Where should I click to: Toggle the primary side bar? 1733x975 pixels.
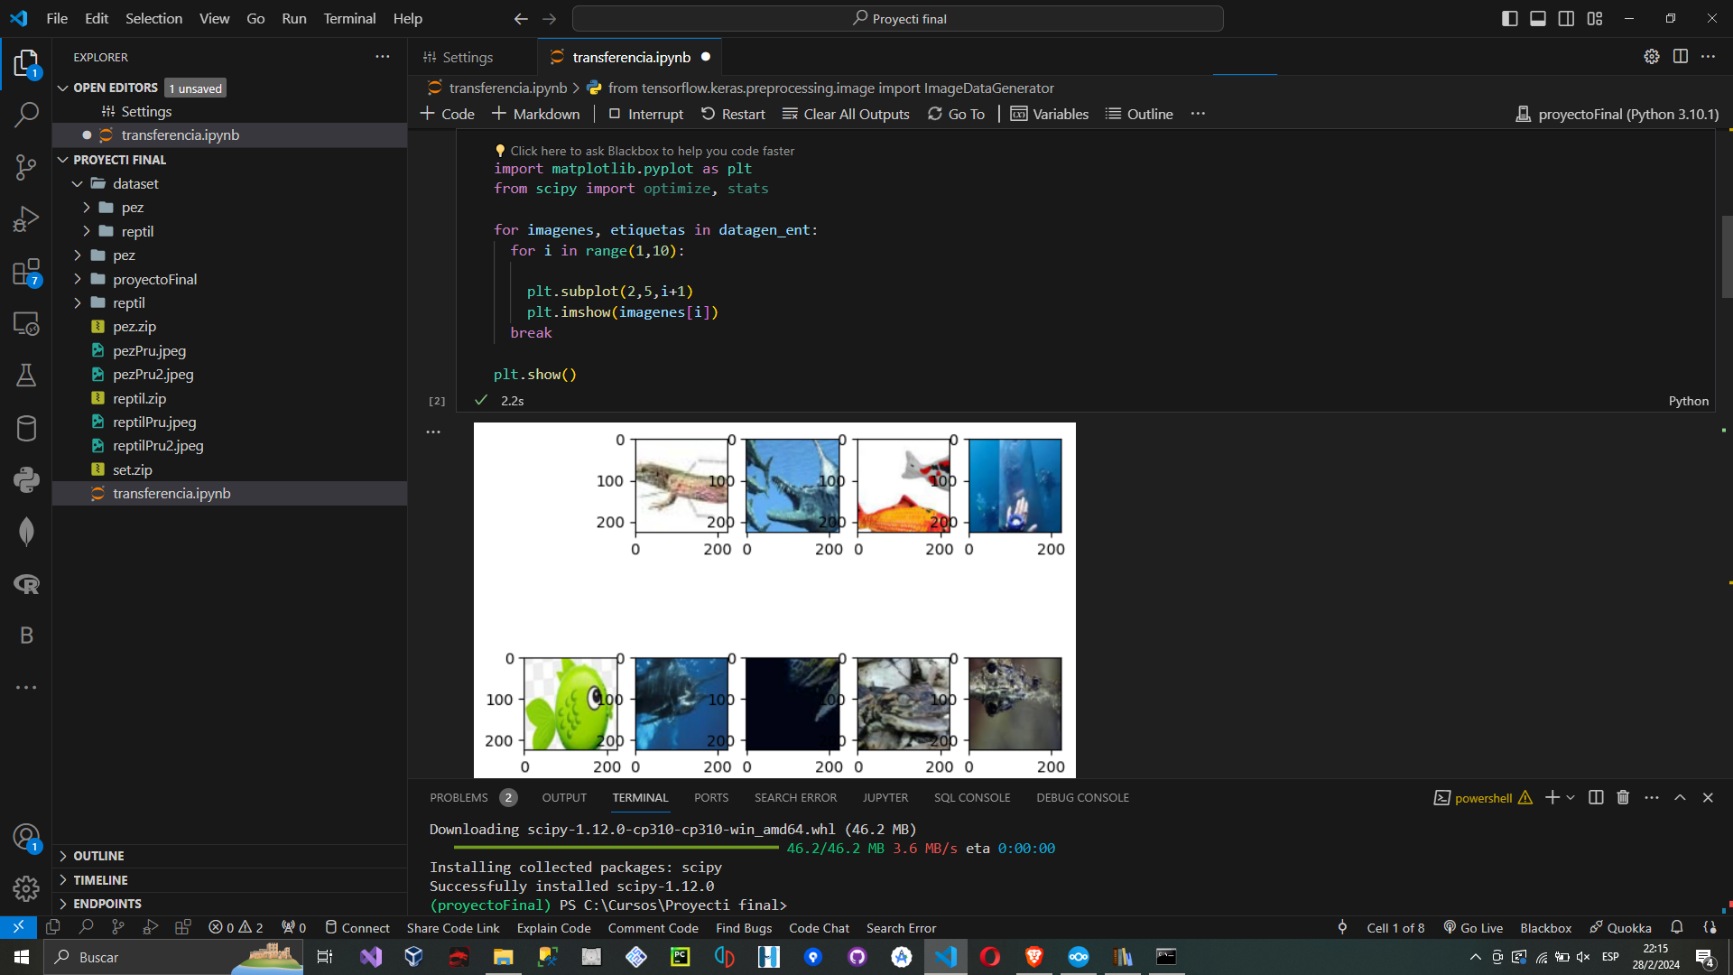pos(1509,18)
